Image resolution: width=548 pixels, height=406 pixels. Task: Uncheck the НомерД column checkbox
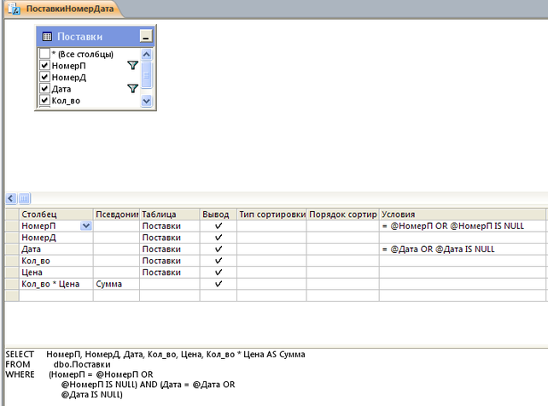pyautogui.click(x=44, y=77)
